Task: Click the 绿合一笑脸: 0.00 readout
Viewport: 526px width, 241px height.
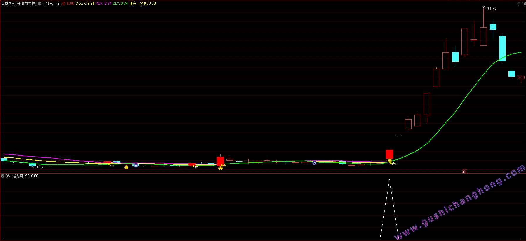Action: 143,4
